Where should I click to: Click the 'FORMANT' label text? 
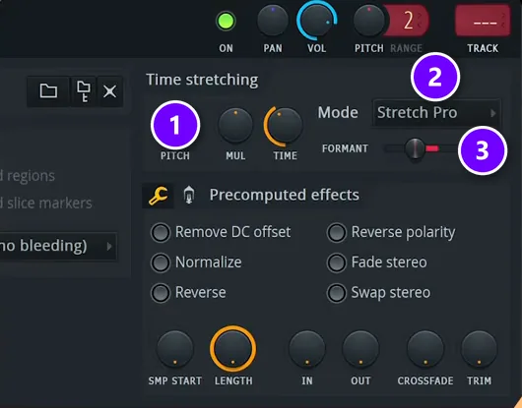pos(345,148)
